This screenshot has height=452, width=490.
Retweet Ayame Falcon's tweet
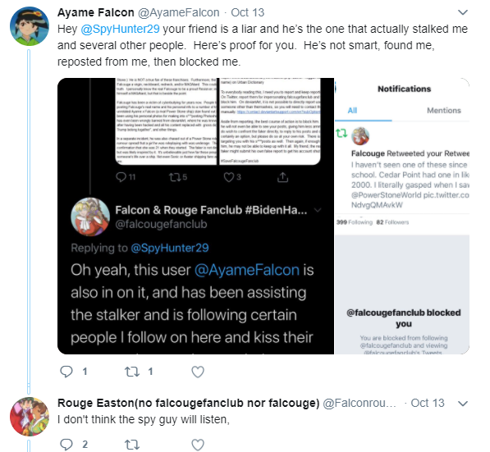(x=132, y=372)
